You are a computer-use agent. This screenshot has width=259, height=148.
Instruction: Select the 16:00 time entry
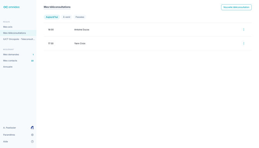(51, 30)
